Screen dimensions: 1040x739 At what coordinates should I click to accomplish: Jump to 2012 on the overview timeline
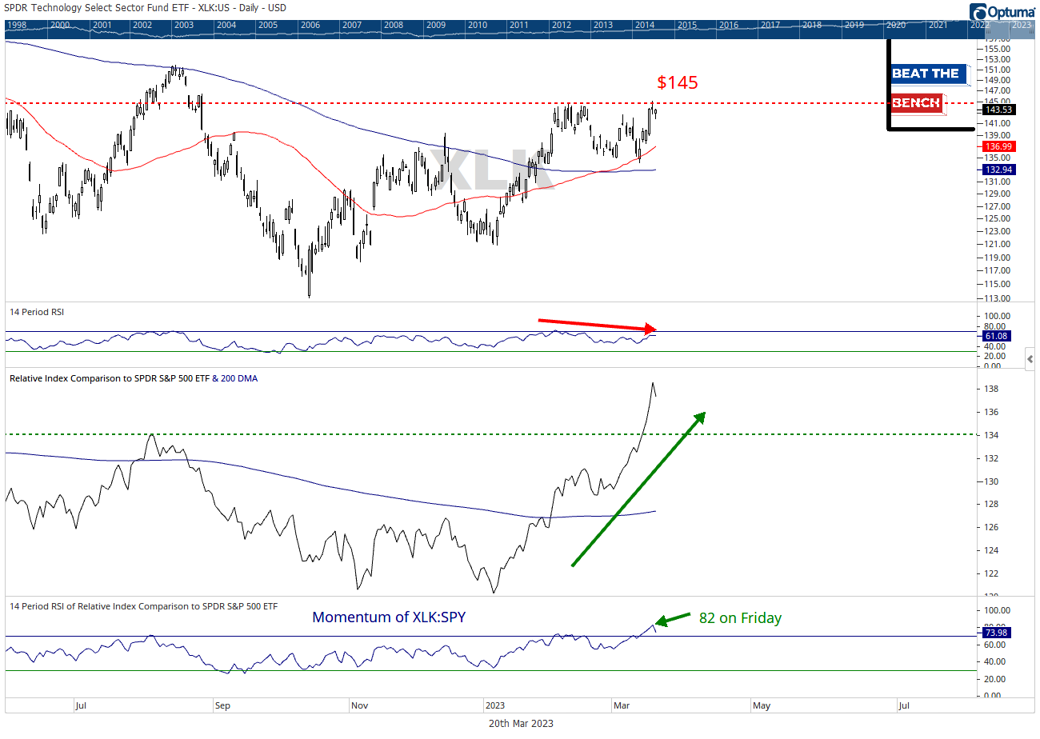(561, 25)
